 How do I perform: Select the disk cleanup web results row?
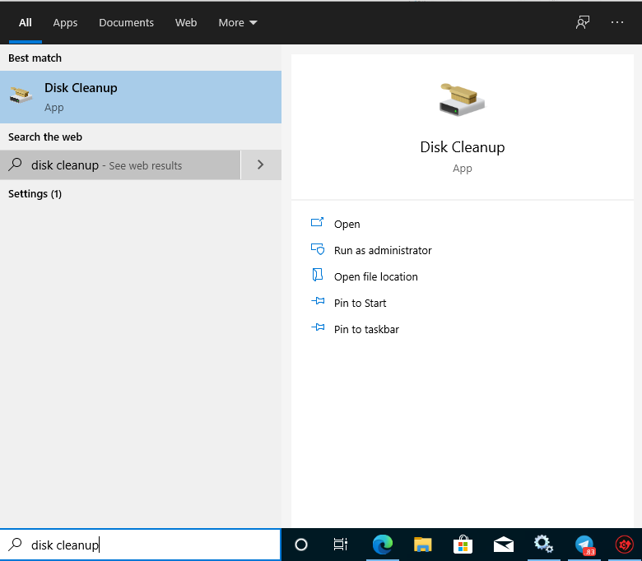(x=120, y=165)
